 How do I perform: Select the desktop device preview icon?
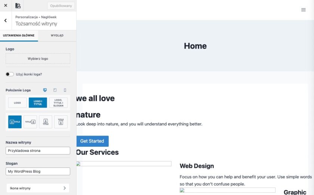(45, 90)
